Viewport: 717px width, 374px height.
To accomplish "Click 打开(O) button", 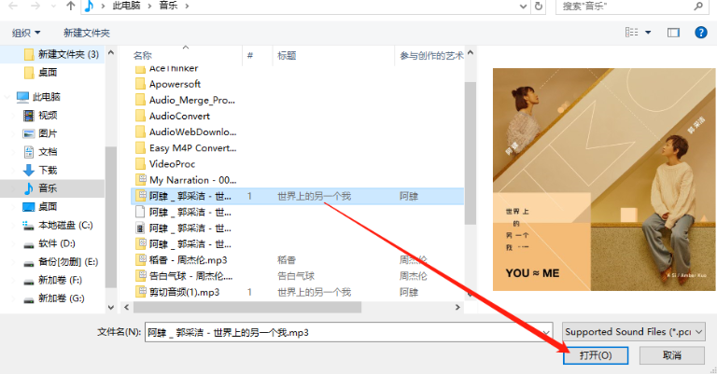I will pyautogui.click(x=596, y=355).
